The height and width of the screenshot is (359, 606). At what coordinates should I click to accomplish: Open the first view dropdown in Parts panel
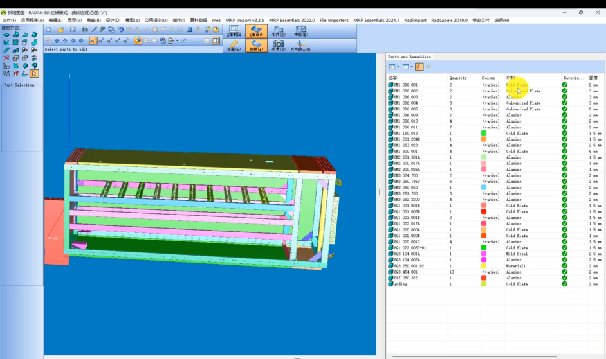point(398,67)
